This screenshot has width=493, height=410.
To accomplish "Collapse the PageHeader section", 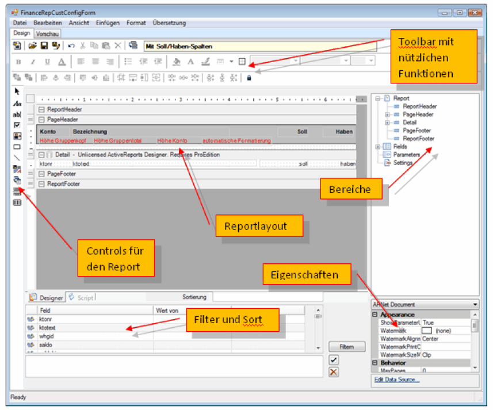I will (41, 120).
